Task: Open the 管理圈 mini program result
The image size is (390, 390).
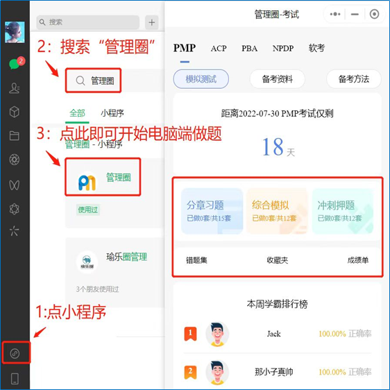Action: [103, 177]
